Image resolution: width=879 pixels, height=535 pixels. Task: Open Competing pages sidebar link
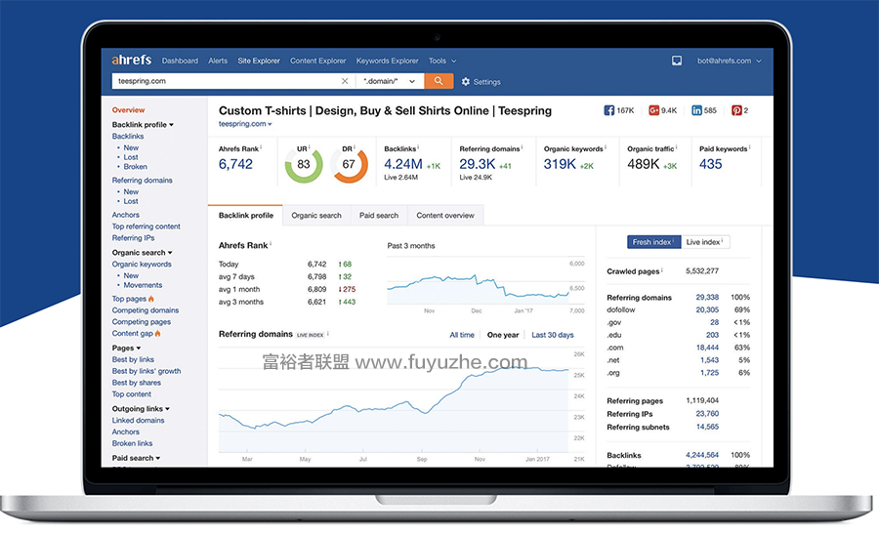[142, 322]
